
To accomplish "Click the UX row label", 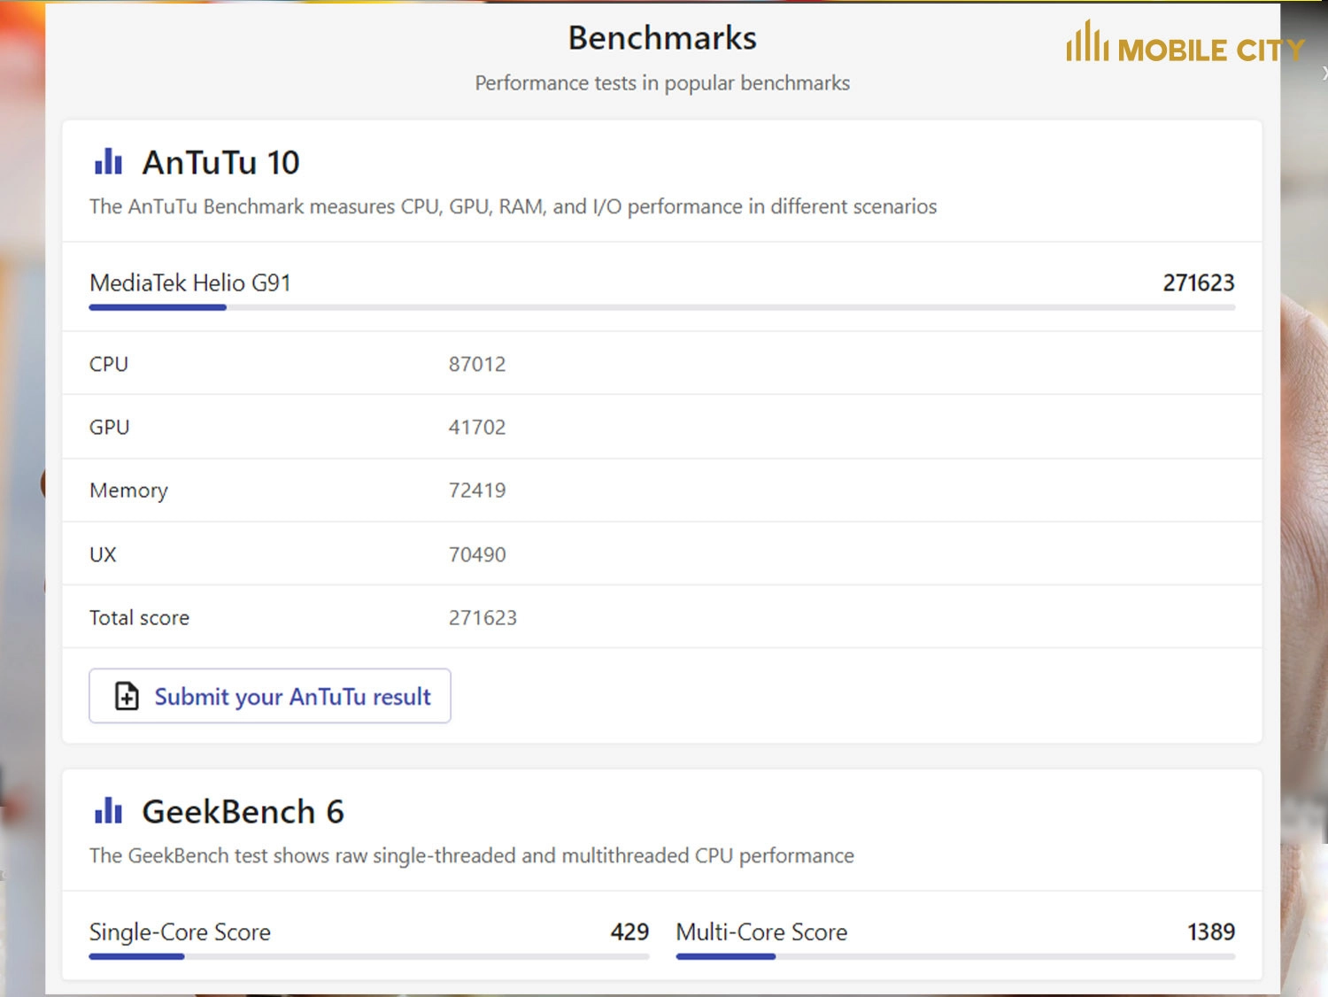I will point(103,554).
